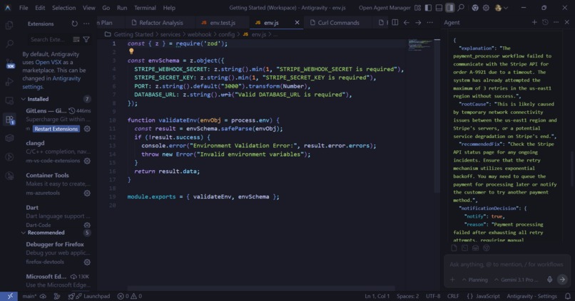The width and height of the screenshot is (575, 301).
Task: Open Debugger for Firefox manage gear
Action: tap(87, 262)
